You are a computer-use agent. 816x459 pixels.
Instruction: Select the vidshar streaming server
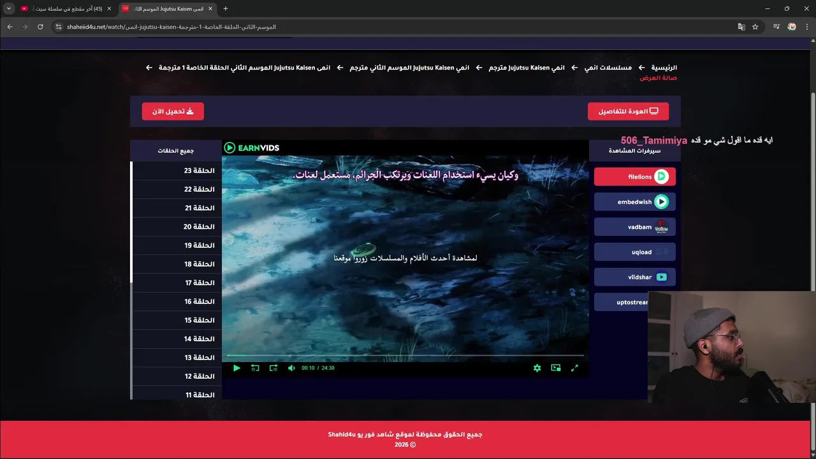[x=634, y=277]
